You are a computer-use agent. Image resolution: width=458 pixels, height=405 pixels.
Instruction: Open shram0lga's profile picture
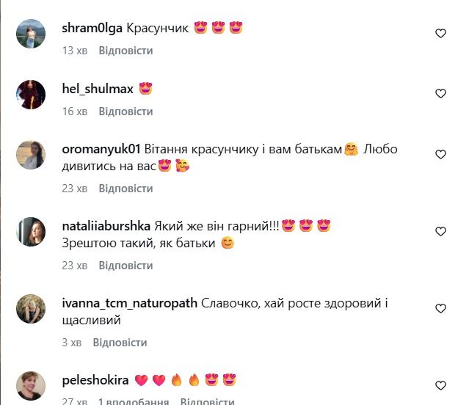[x=31, y=34]
